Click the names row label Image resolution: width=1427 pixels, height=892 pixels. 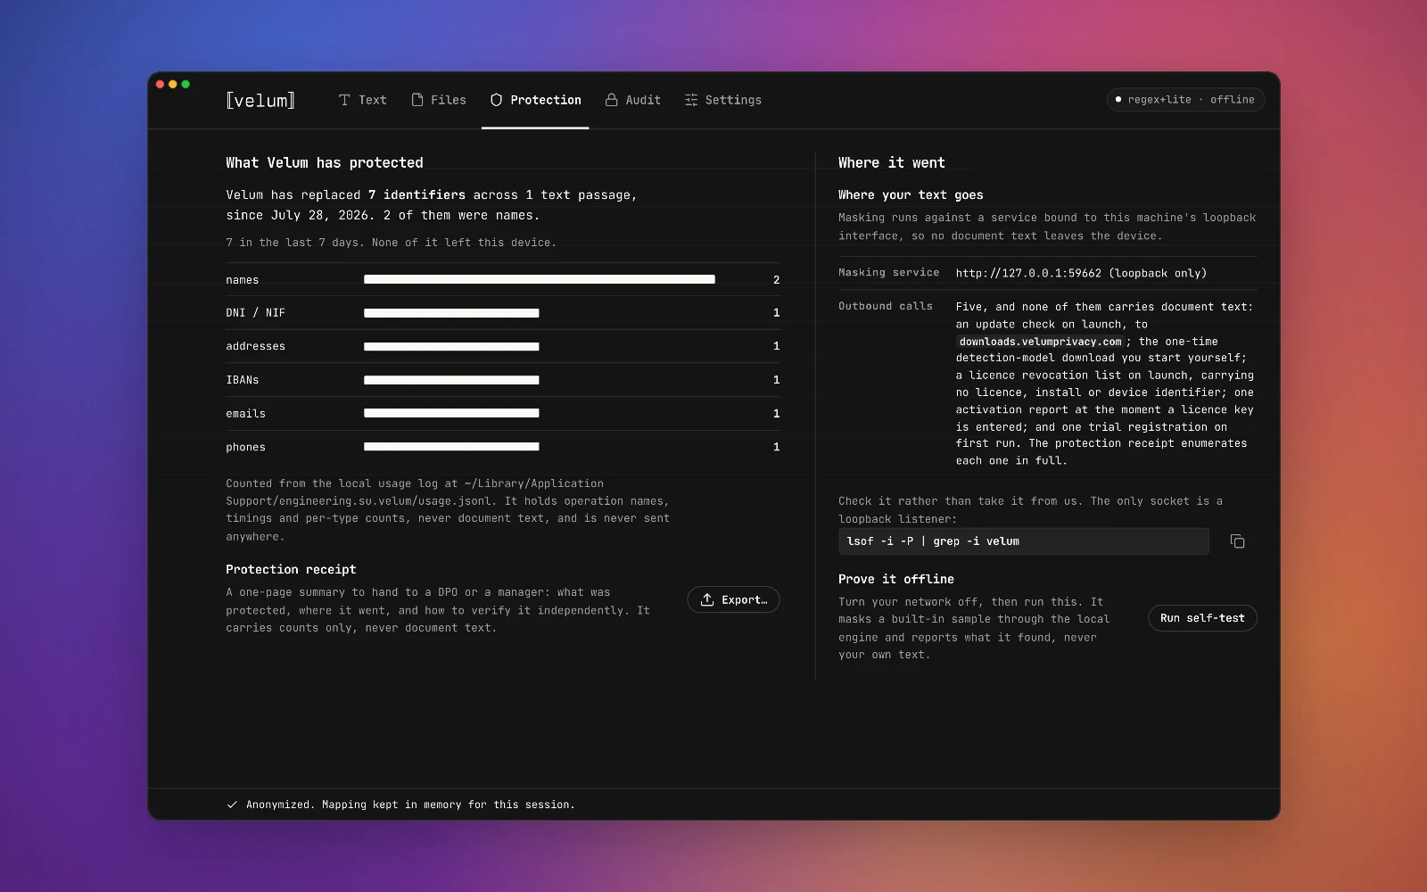(x=243, y=280)
